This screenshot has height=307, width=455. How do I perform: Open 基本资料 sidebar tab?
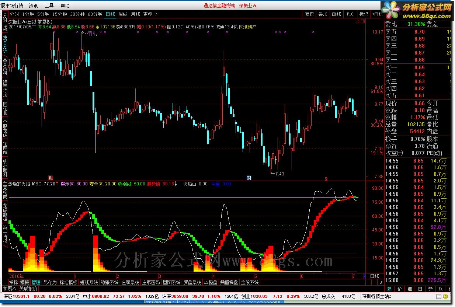[5, 66]
